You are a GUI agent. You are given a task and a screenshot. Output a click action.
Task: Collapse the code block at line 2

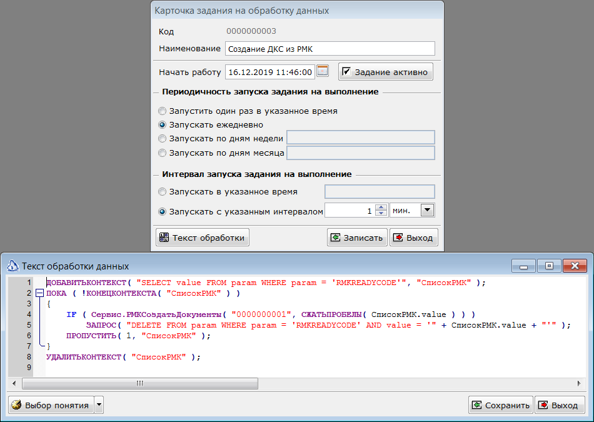(x=40, y=293)
